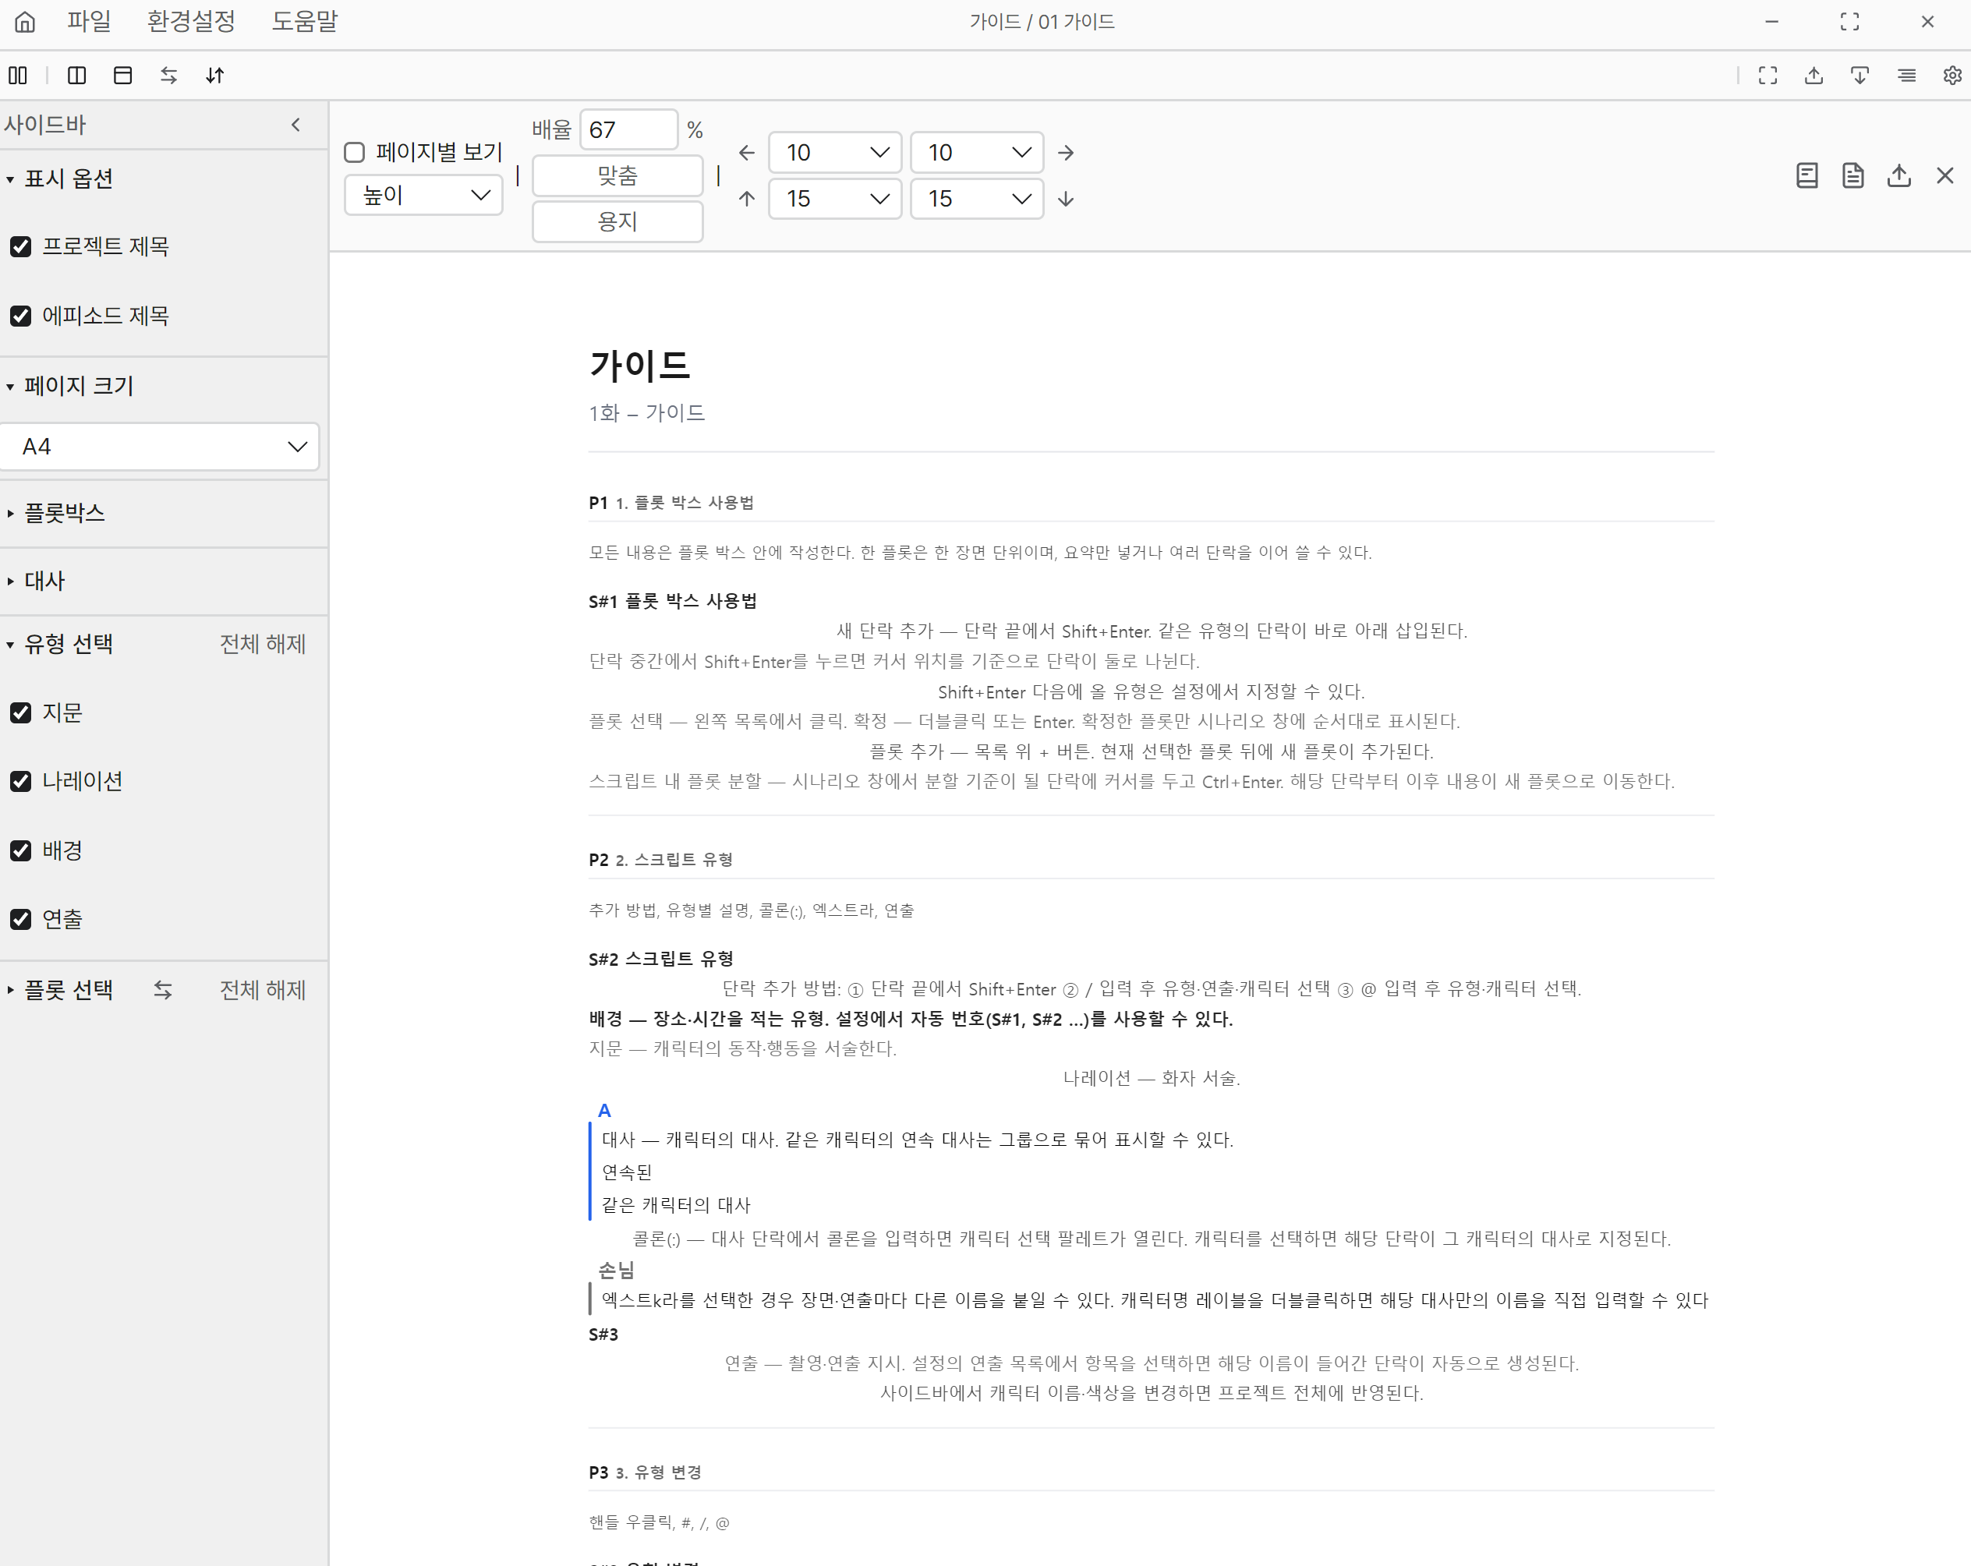
Task: Click the 배율 percentage input field
Action: pyautogui.click(x=629, y=130)
